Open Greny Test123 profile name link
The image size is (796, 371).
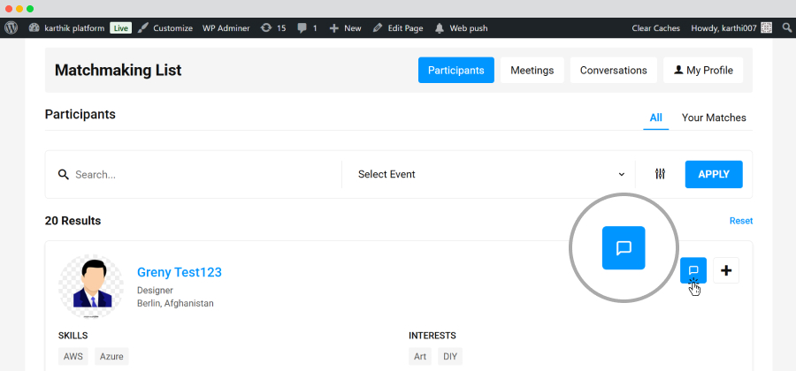[x=180, y=272]
